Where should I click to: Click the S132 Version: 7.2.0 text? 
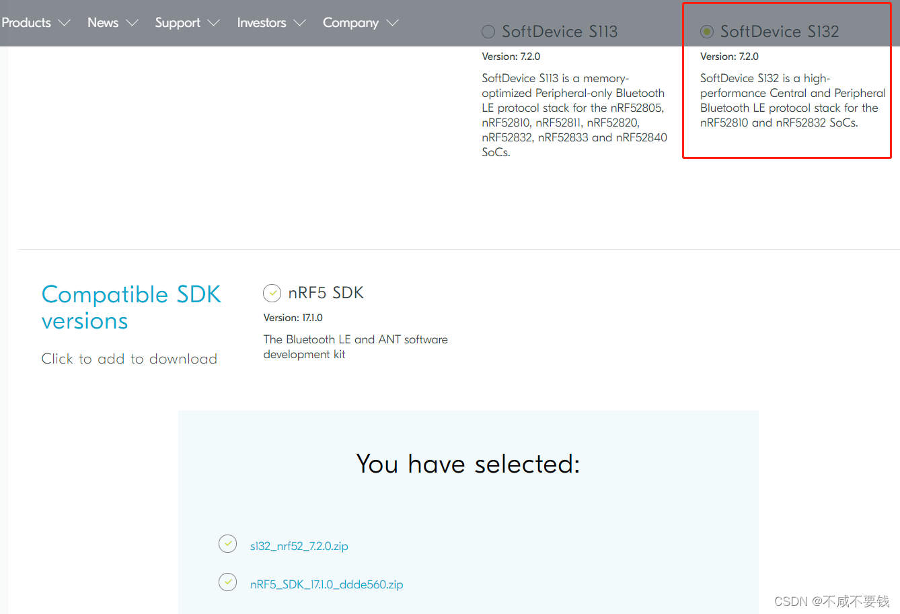[730, 57]
